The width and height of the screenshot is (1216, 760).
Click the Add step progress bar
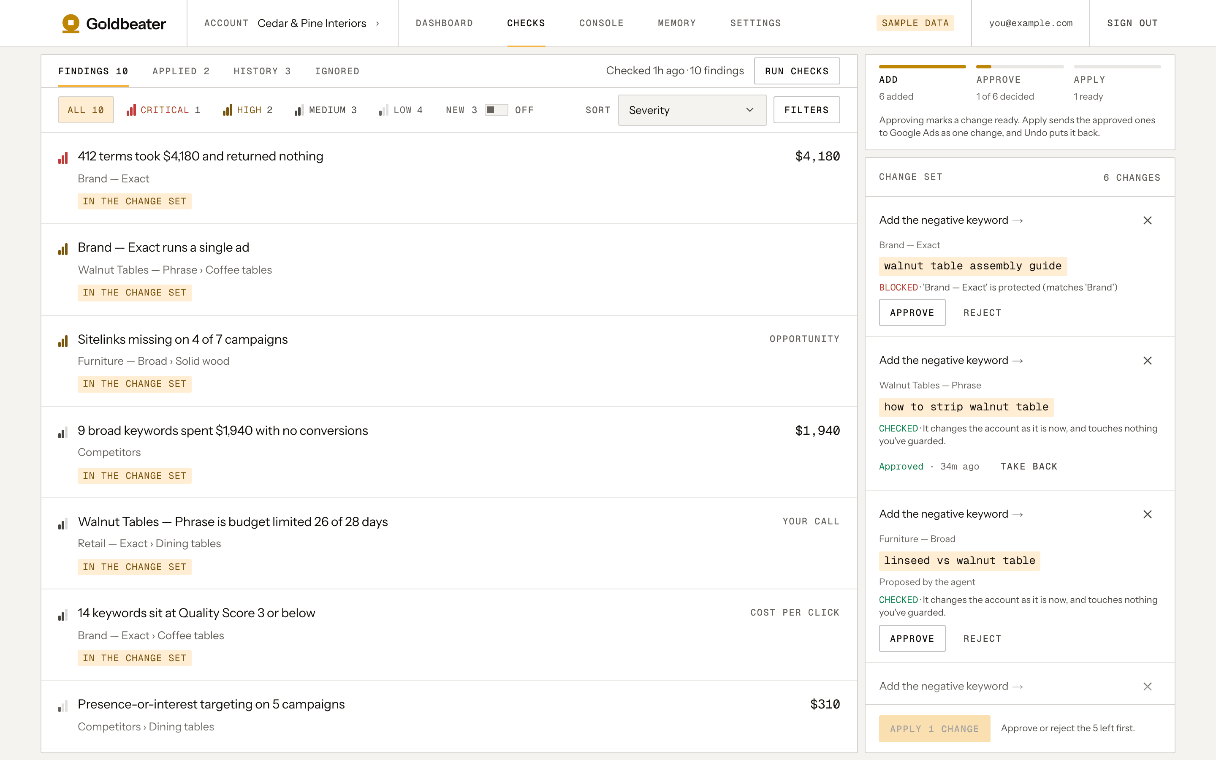click(x=922, y=66)
